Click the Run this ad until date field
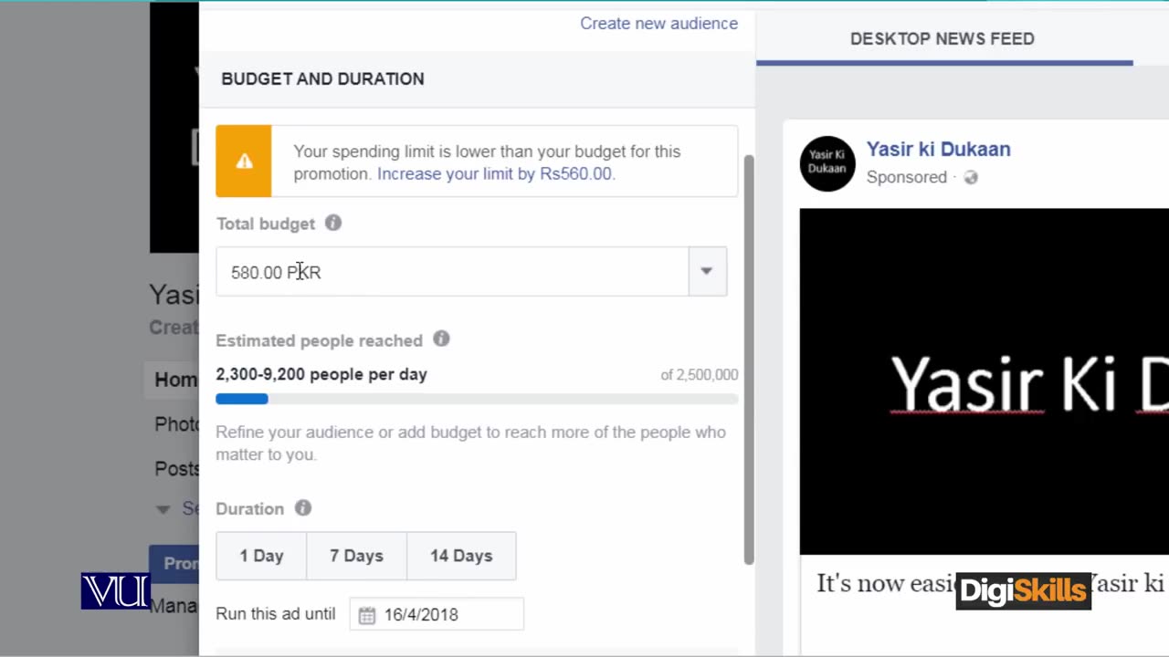This screenshot has width=1169, height=657. click(437, 615)
